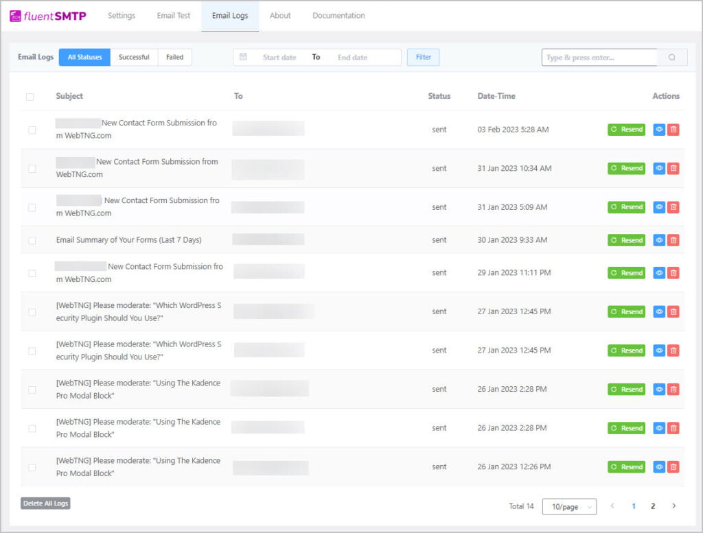
Task: Open the Documentation tab
Action: coord(338,15)
